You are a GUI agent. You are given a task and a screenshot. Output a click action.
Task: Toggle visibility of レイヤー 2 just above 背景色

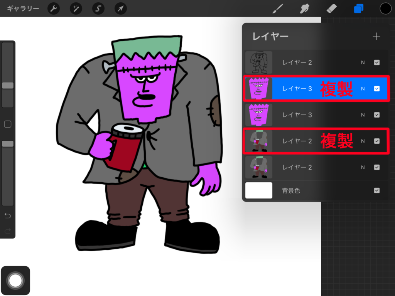point(376,167)
